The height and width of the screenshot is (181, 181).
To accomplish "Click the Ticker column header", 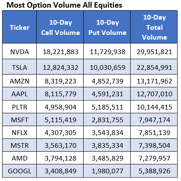I will coord(20,27).
